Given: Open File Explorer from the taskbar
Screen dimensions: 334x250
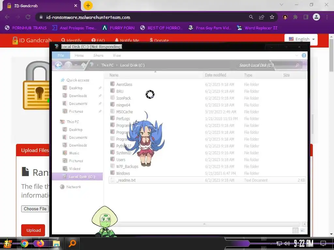Looking at the screenshot, I should tap(56, 243).
